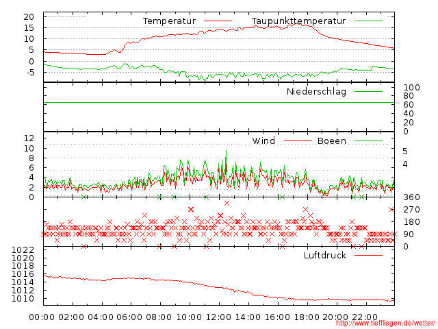Viewport: 438px width, 329px height.
Task: Open the tieffliegen.de/wetter link
Action: (x=385, y=323)
